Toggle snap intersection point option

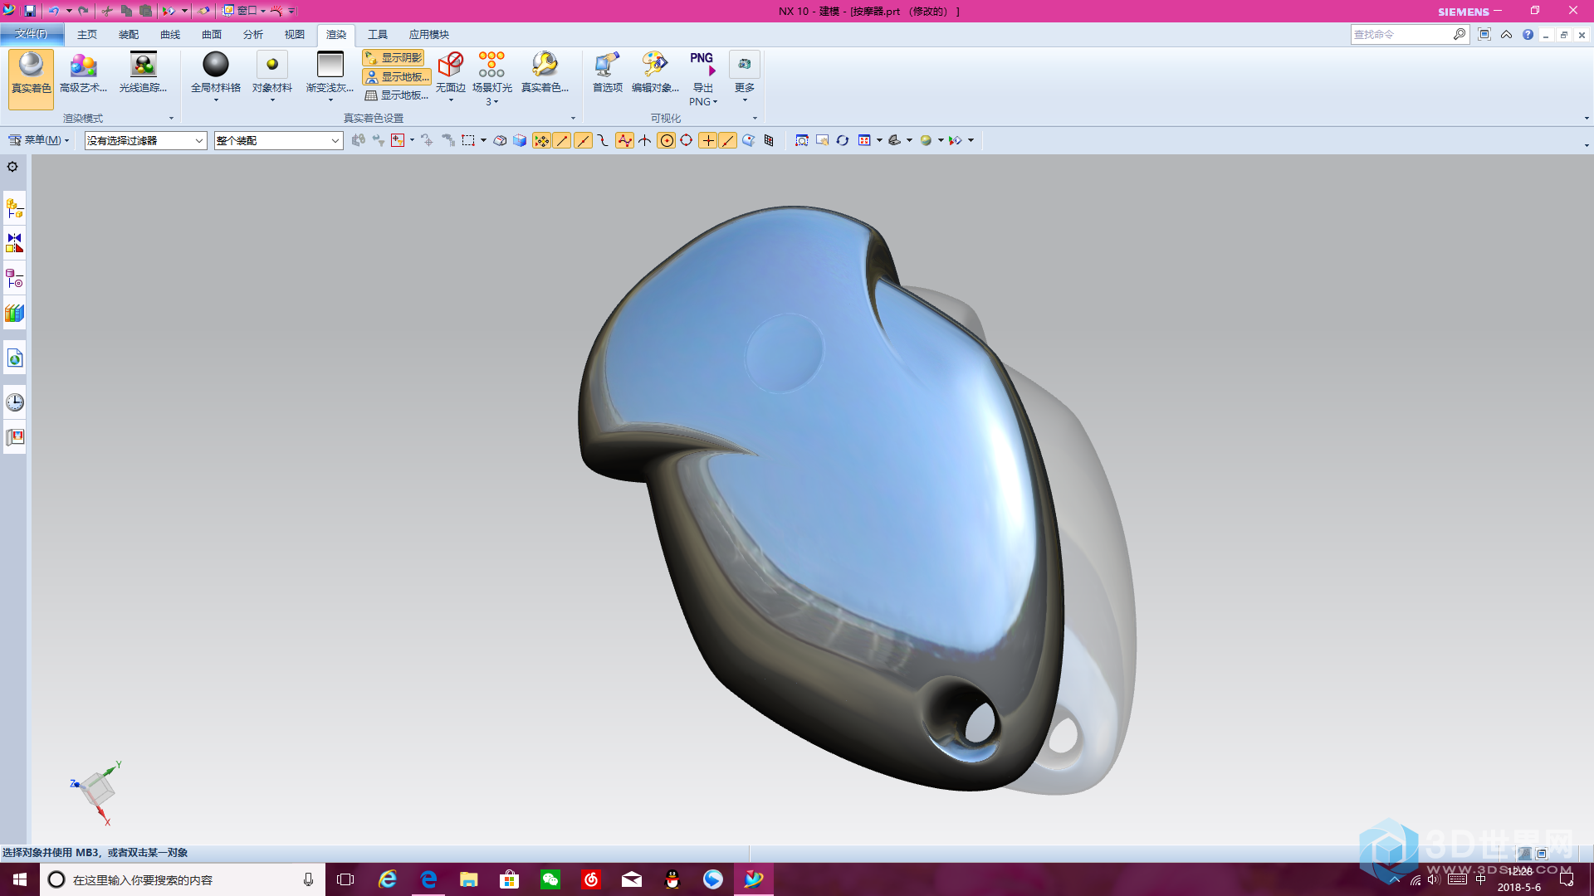[x=644, y=140]
